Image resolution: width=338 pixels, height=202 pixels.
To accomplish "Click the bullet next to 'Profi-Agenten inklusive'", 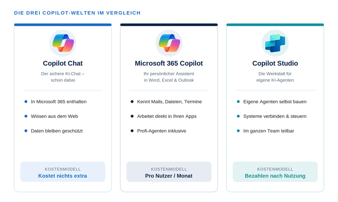I will pyautogui.click(x=132, y=131).
